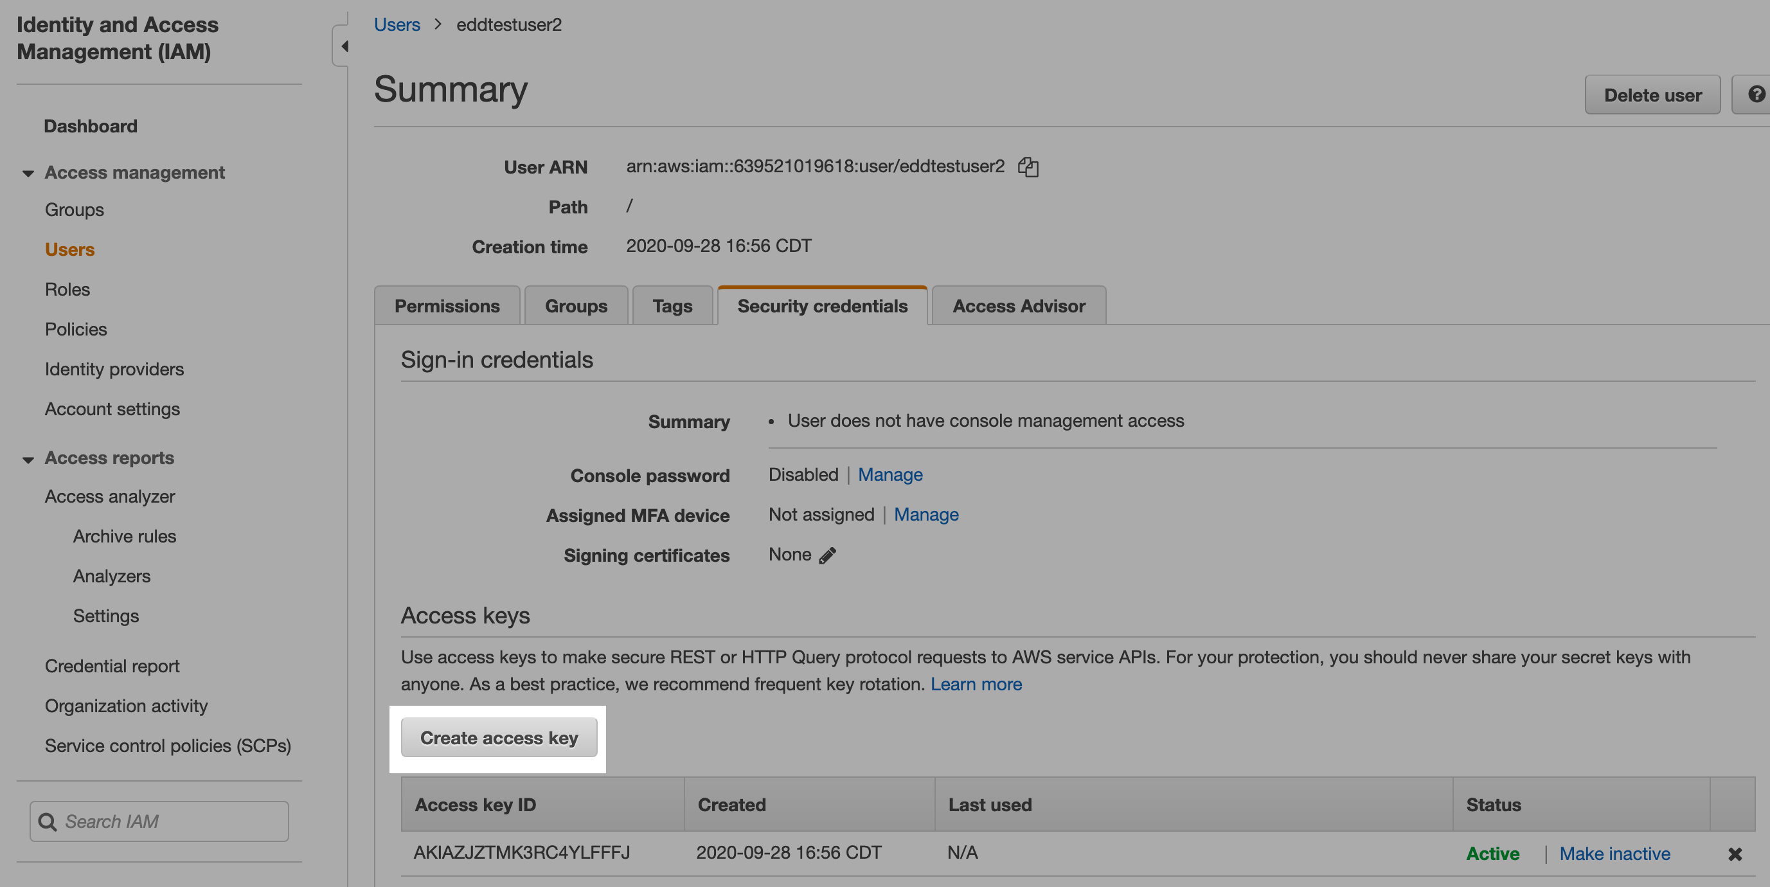Manage the console password
Viewport: 1770px width, 887px height.
pyautogui.click(x=889, y=475)
